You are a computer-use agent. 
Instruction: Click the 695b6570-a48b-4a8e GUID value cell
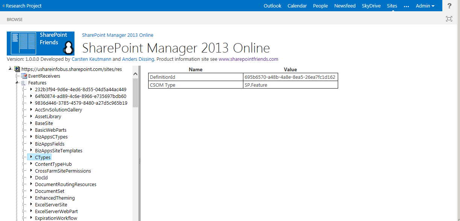[x=290, y=77]
